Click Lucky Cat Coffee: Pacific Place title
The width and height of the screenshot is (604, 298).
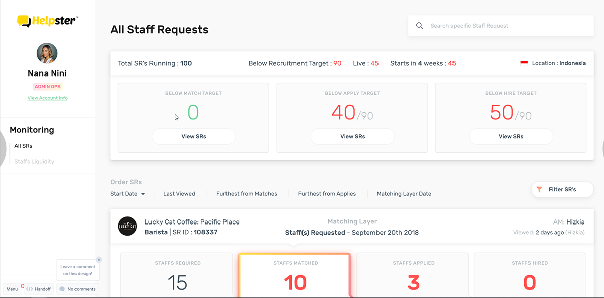point(192,222)
